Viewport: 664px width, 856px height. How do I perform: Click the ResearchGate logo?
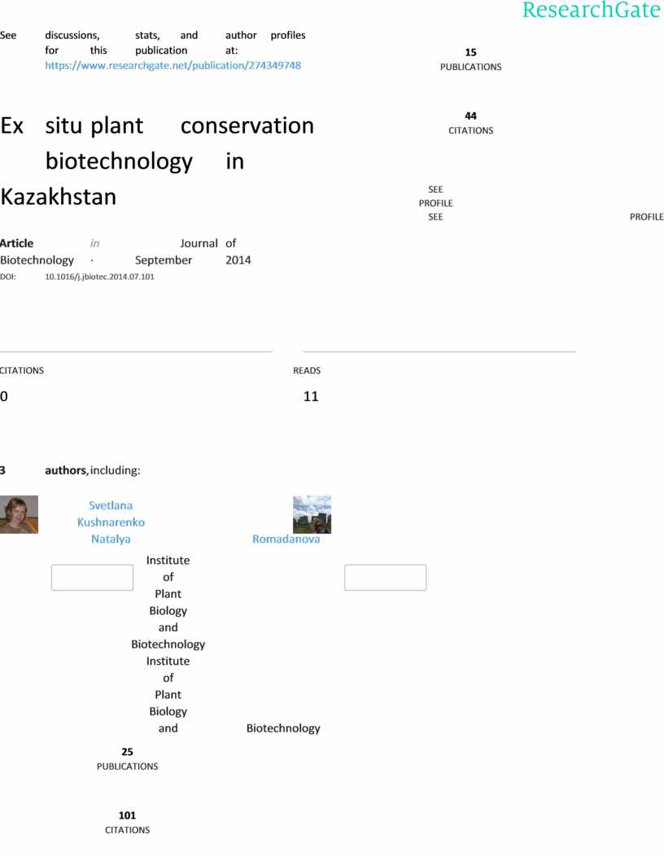pos(592,10)
